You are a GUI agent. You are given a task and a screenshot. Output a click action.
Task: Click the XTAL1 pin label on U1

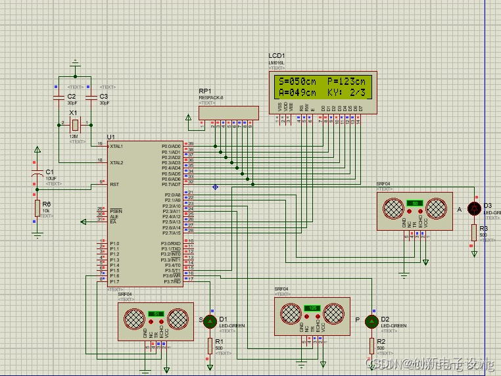click(x=116, y=147)
